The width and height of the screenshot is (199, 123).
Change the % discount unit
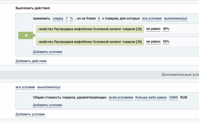pos(71,18)
